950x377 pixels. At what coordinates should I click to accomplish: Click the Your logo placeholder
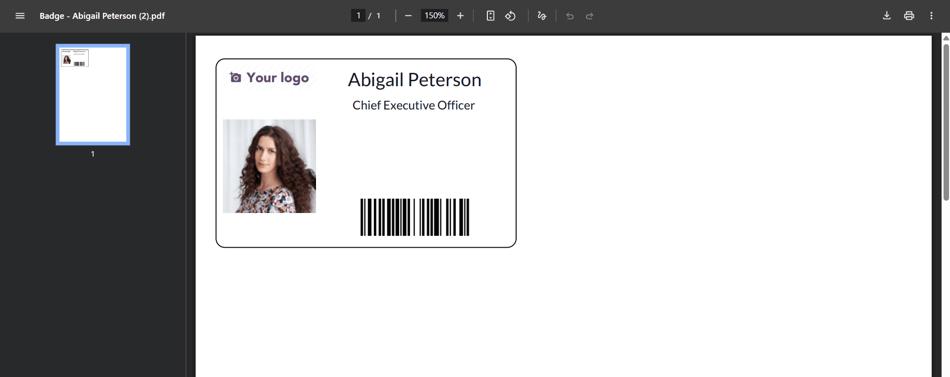pos(269,78)
